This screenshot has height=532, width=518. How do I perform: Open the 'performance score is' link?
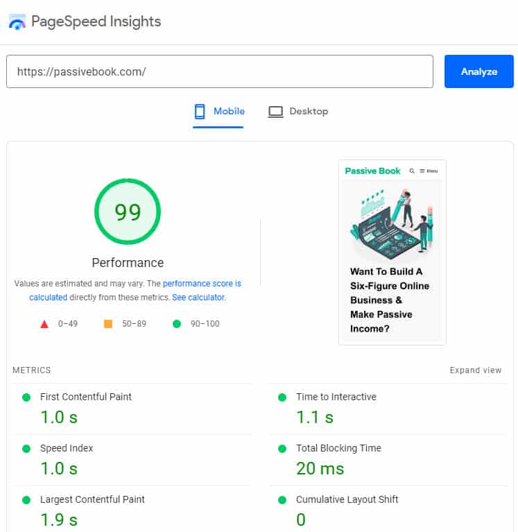(202, 284)
